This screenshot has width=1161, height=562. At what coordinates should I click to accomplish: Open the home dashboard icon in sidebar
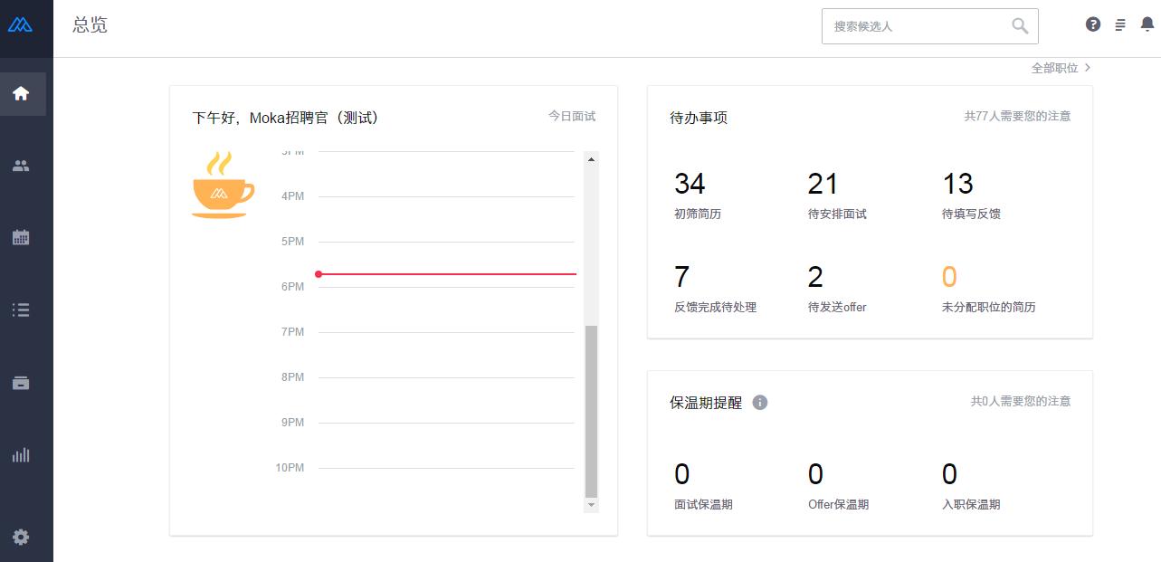tap(21, 93)
